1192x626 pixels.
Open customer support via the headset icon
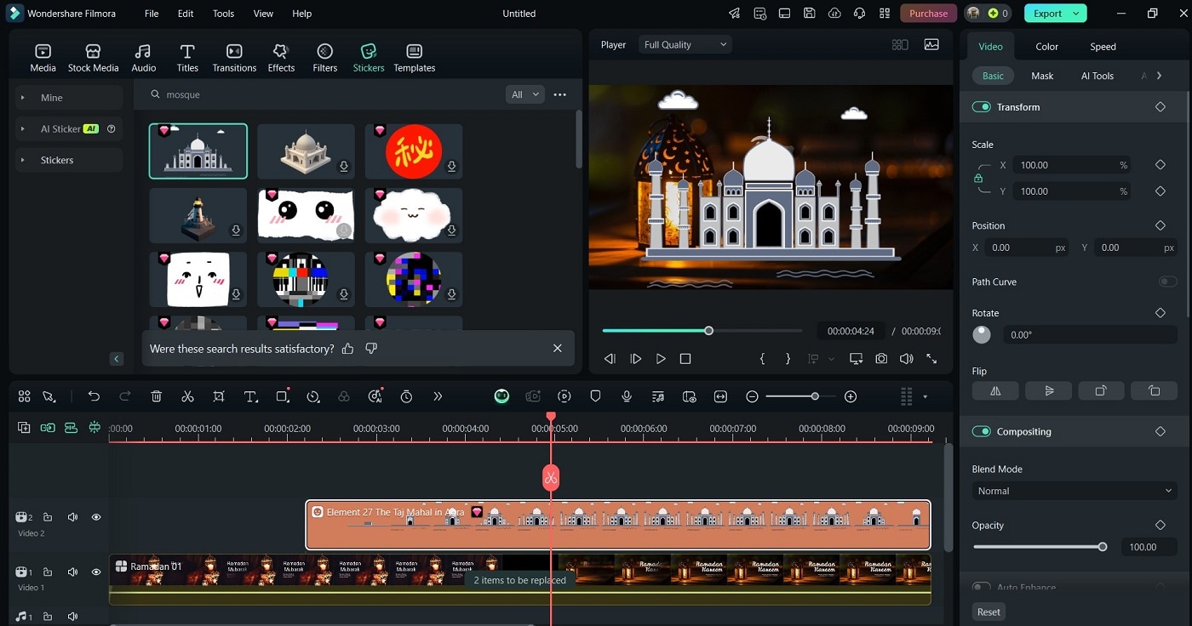860,14
